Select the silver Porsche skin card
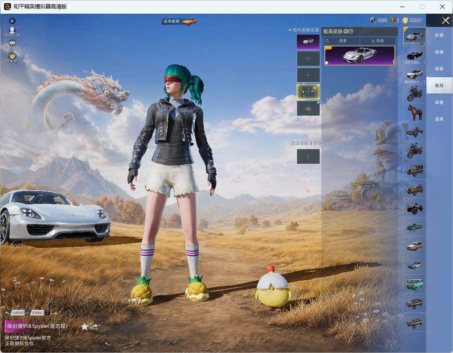The width and height of the screenshot is (453, 353). (x=359, y=56)
